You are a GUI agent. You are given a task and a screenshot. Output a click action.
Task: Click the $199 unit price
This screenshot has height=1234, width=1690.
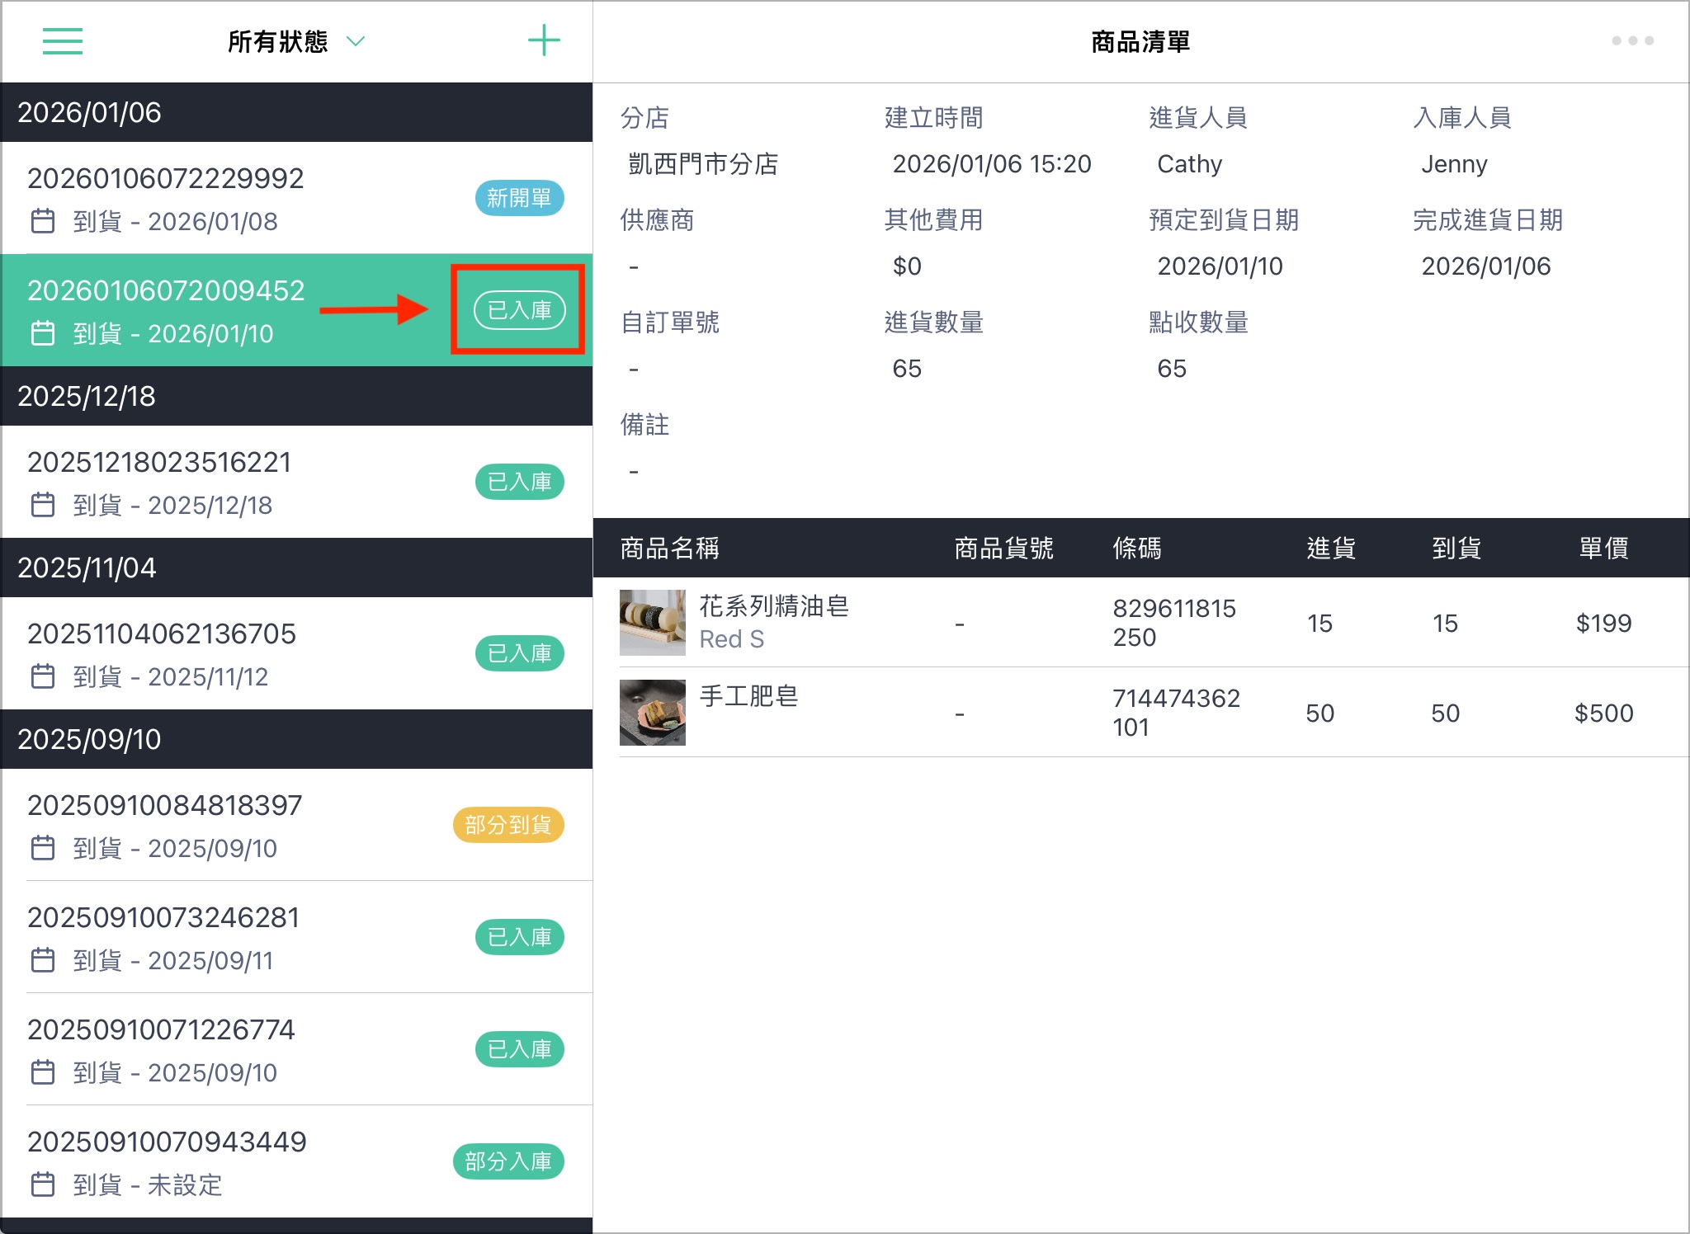click(1603, 623)
